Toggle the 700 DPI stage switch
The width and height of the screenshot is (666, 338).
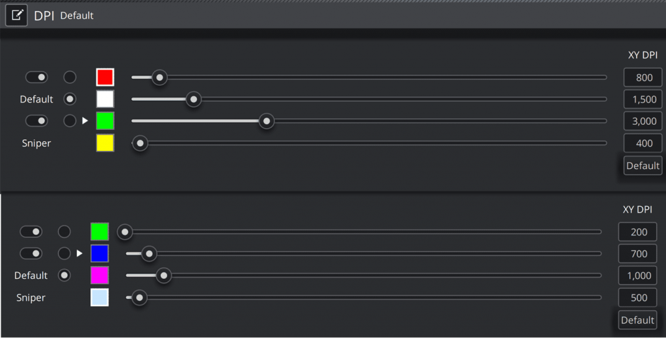pos(31,253)
